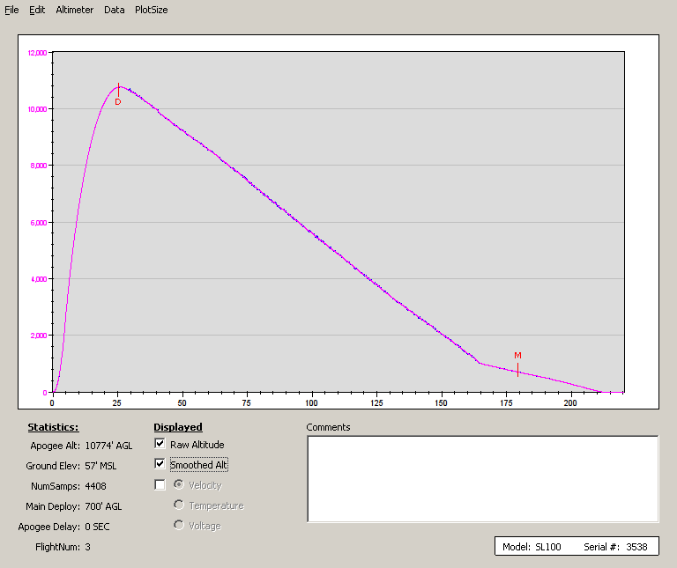Open the Data menu
Image resolution: width=677 pixels, height=568 pixels.
coord(114,10)
